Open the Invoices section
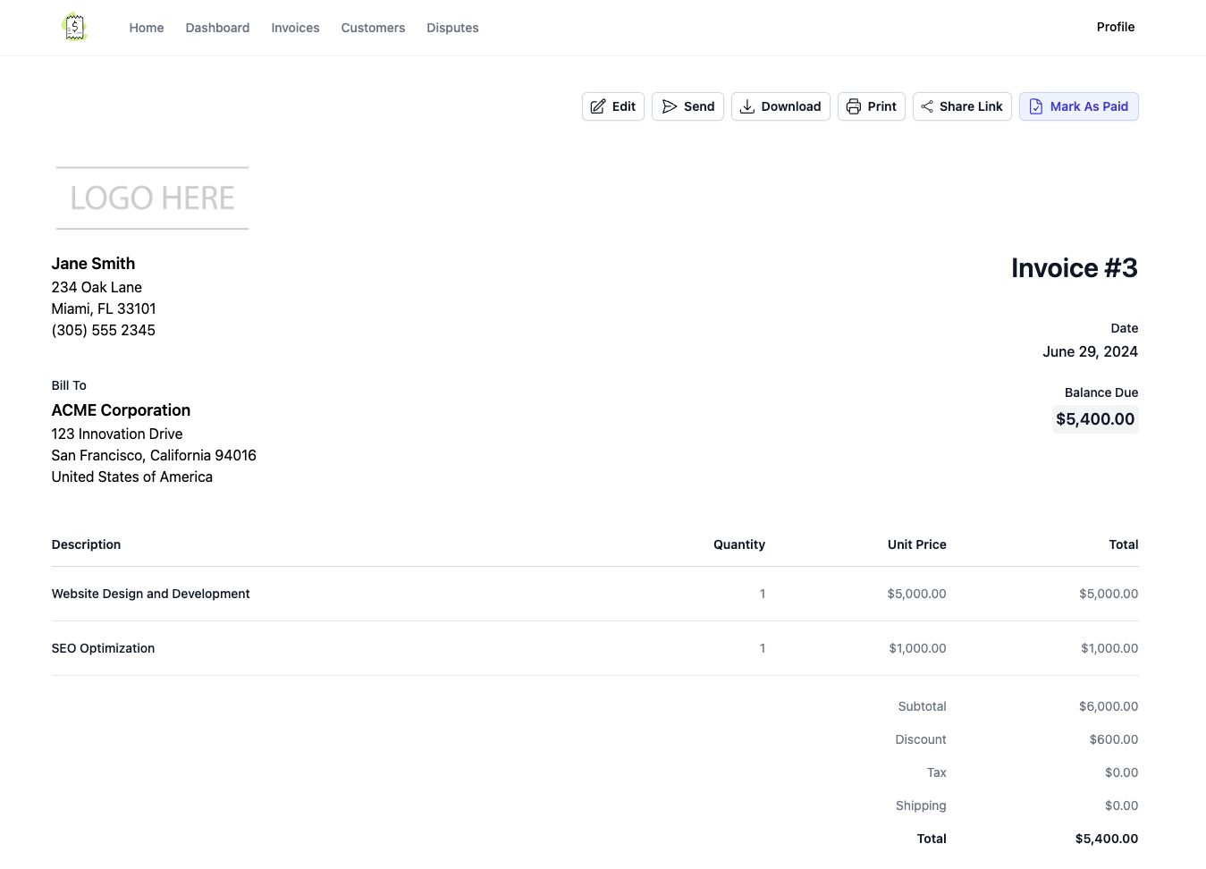The height and width of the screenshot is (869, 1206). tap(295, 28)
